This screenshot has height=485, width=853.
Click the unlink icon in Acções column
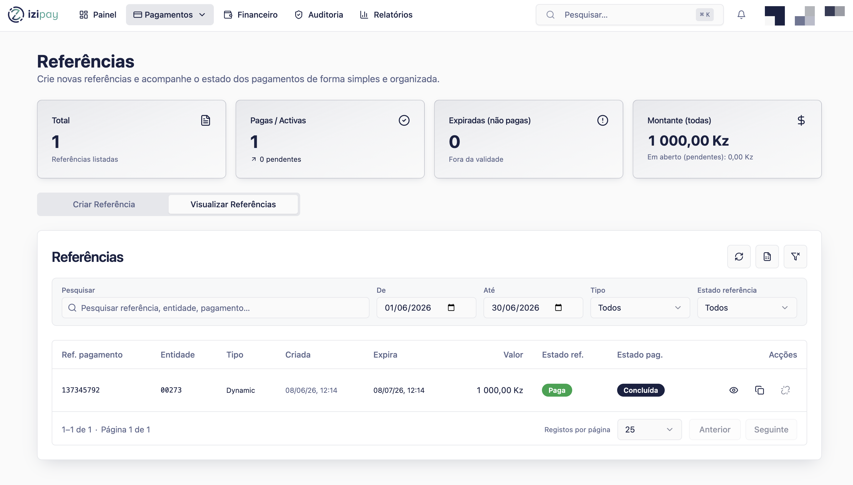(x=785, y=390)
